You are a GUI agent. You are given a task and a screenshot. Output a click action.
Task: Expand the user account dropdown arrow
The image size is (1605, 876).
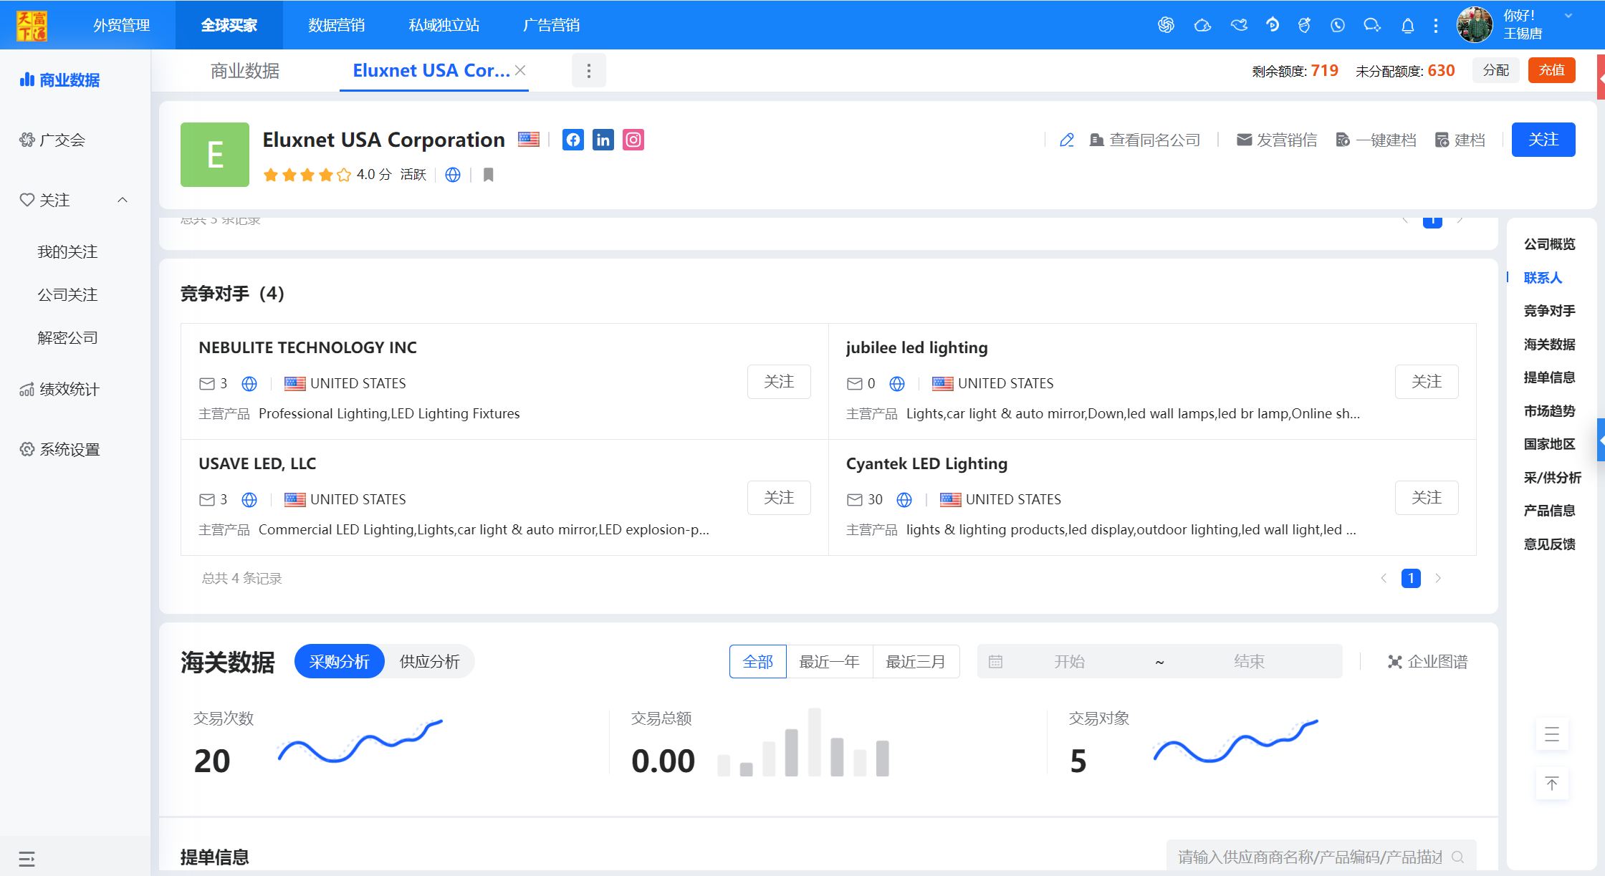click(1568, 16)
